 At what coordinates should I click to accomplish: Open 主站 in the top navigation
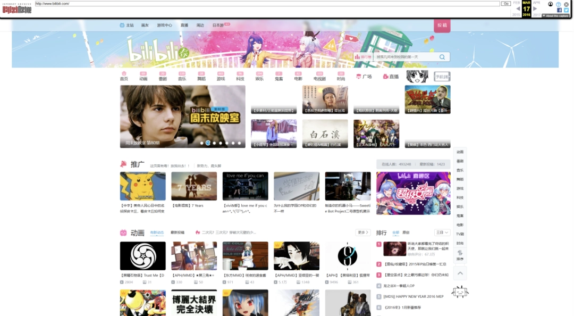pyautogui.click(x=126, y=26)
